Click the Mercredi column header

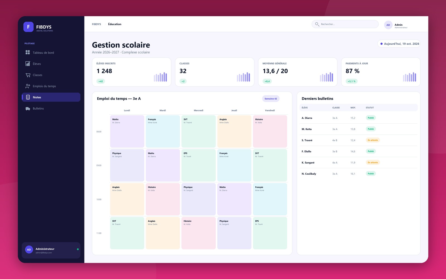click(x=198, y=110)
